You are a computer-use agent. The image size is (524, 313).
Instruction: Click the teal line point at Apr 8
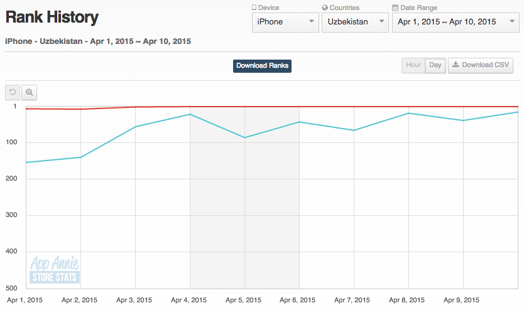pos(408,113)
